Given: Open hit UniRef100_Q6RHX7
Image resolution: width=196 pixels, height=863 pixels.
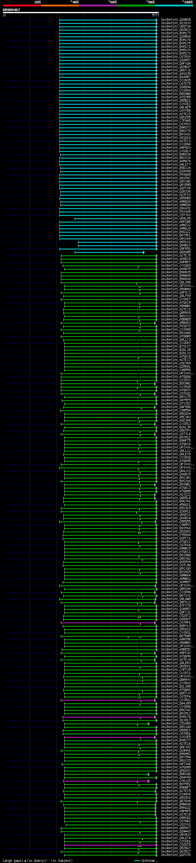Looking at the screenshot, I should pos(176,828).
